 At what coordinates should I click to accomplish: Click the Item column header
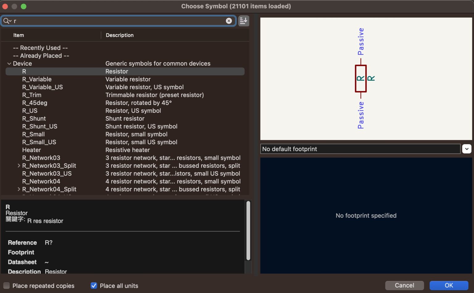pyautogui.click(x=19, y=35)
